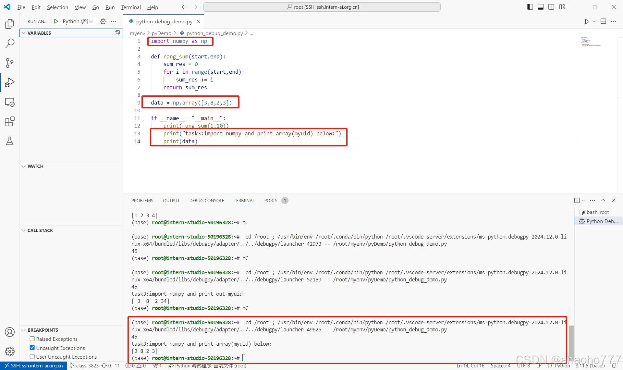Go forward with navigation arrow

195,7
